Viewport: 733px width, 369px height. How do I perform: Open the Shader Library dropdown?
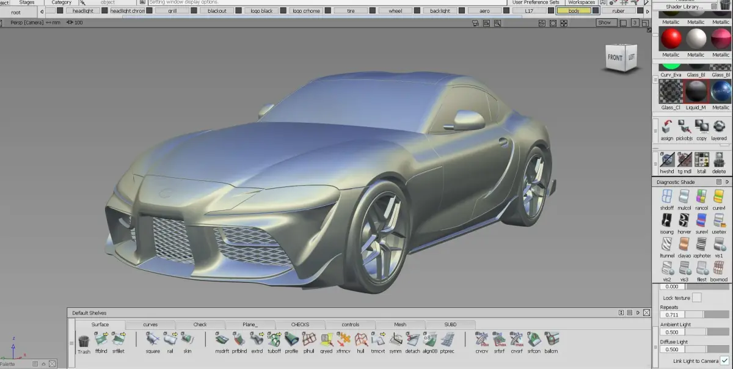(x=684, y=6)
